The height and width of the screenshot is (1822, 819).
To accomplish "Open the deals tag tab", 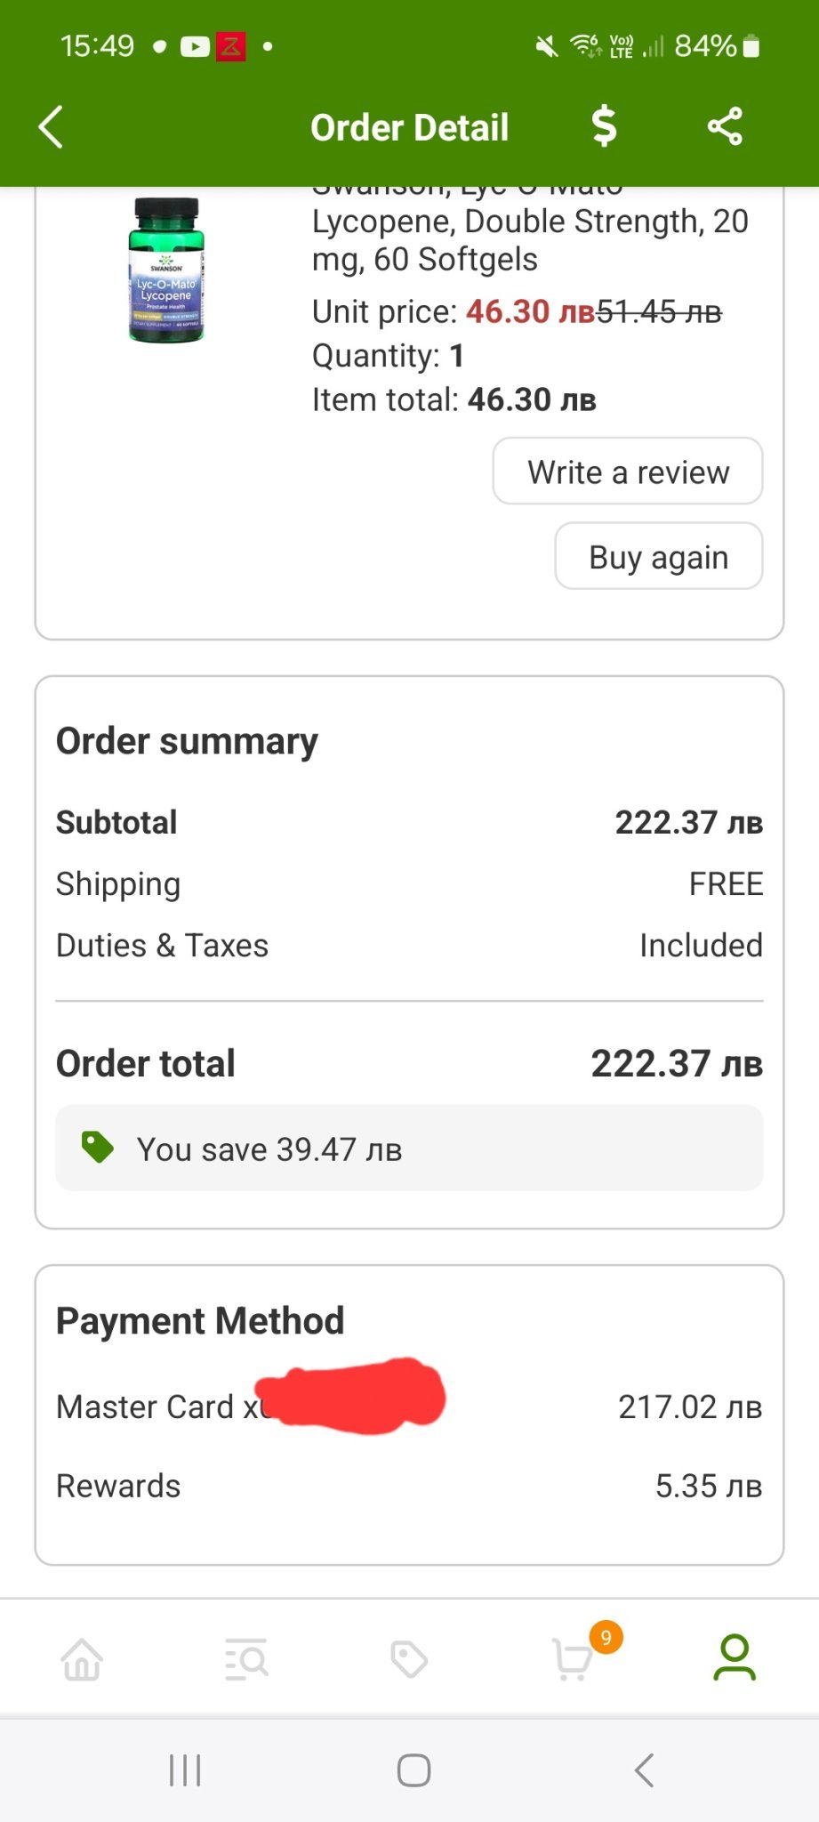I will [409, 1659].
